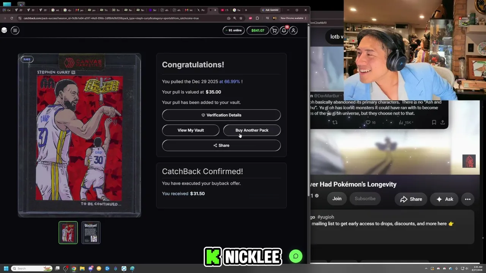Click Ask Gemini in Chrome
Viewport: 486px width, 273px height.
270,10
